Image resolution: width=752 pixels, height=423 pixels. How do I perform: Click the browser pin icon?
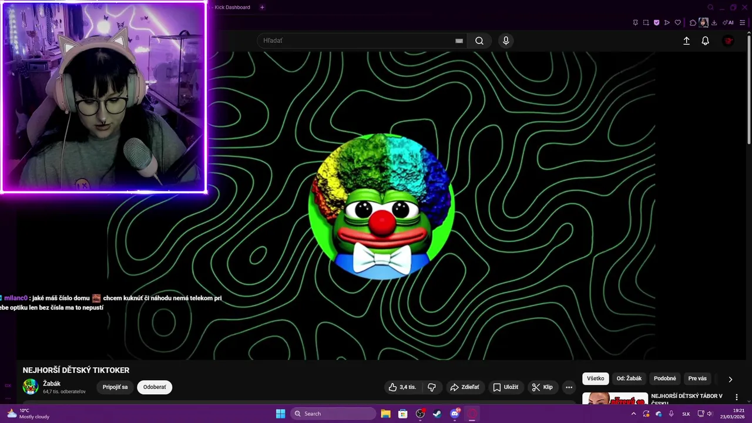(x=635, y=23)
